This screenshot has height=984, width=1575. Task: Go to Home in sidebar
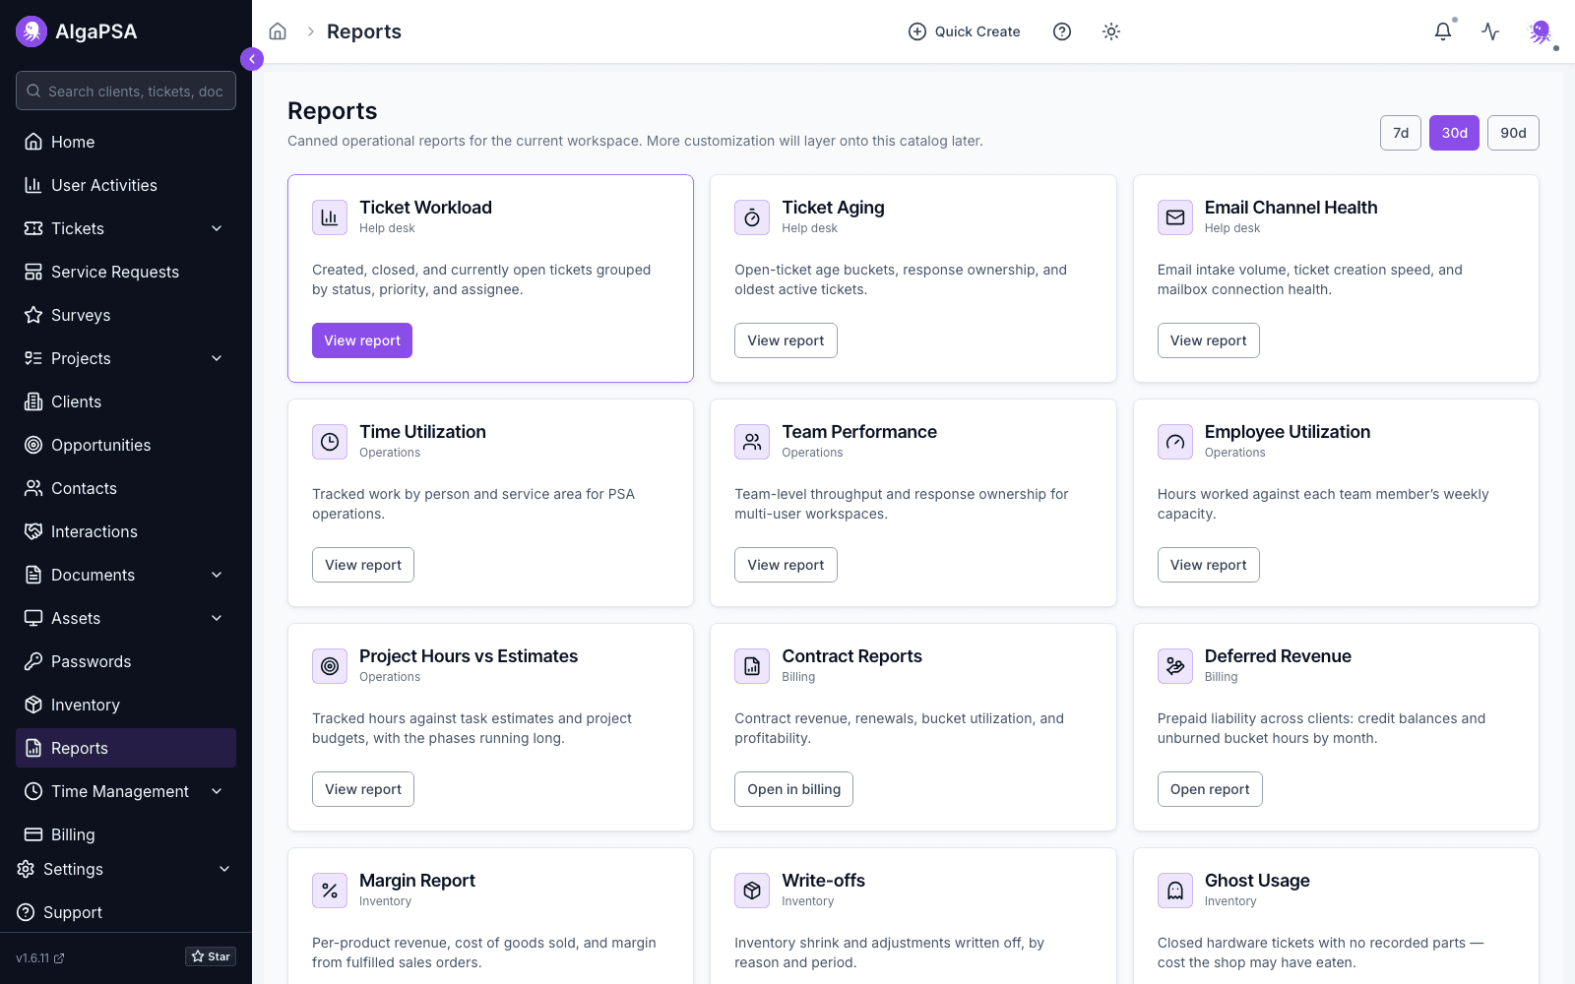pos(126,142)
